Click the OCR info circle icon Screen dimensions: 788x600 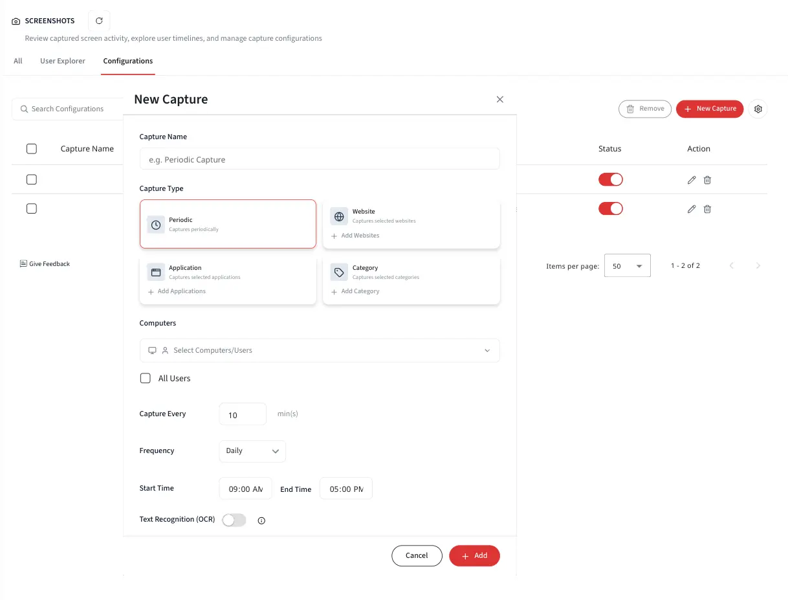261,520
